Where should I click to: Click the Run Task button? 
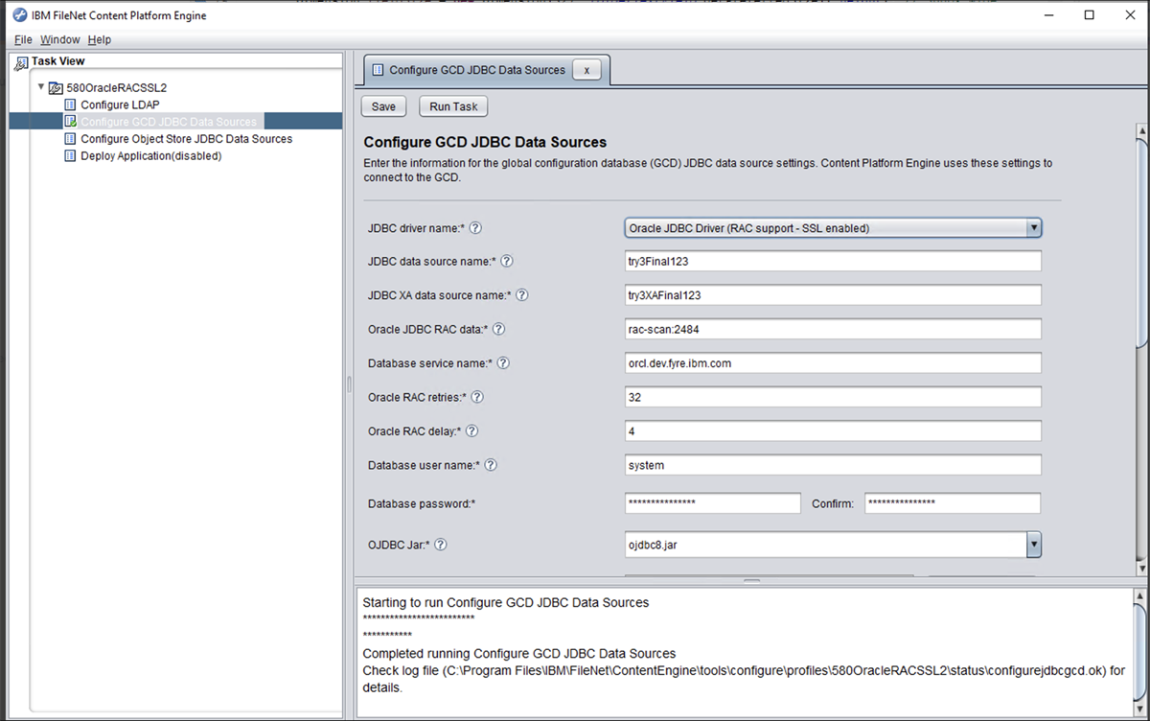click(x=453, y=106)
